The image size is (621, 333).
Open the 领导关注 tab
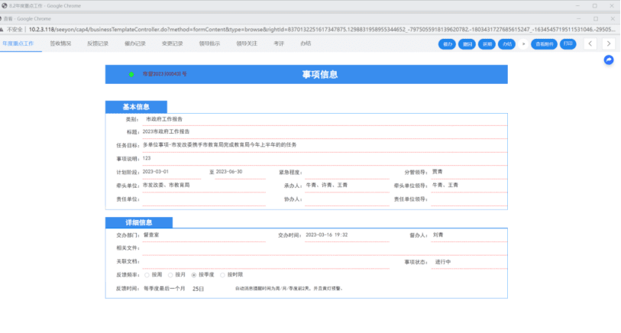click(x=247, y=44)
